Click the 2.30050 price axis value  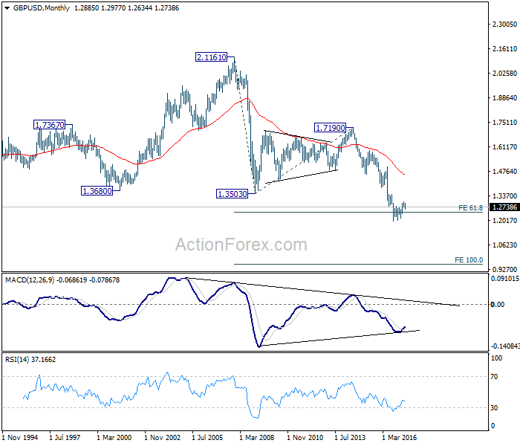[504, 24]
